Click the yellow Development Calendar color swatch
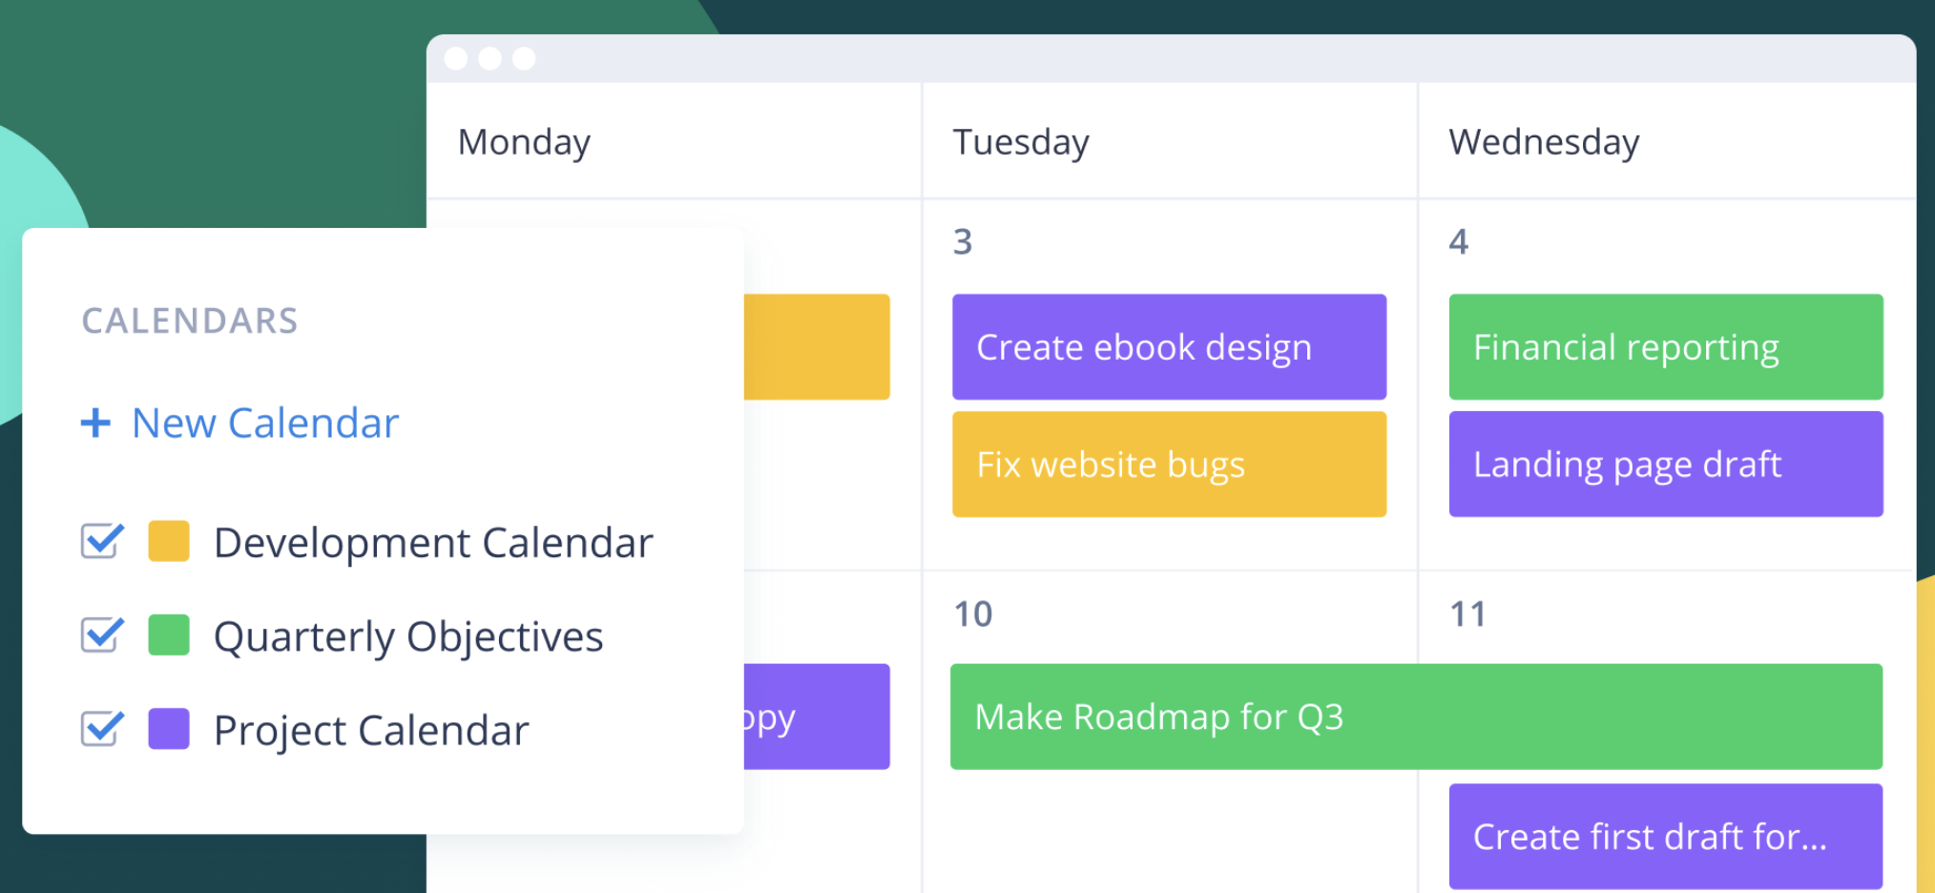This screenshot has width=1935, height=893. point(169,541)
